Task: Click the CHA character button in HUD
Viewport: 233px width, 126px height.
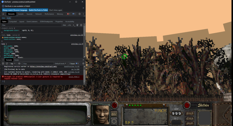Action: [190, 118]
